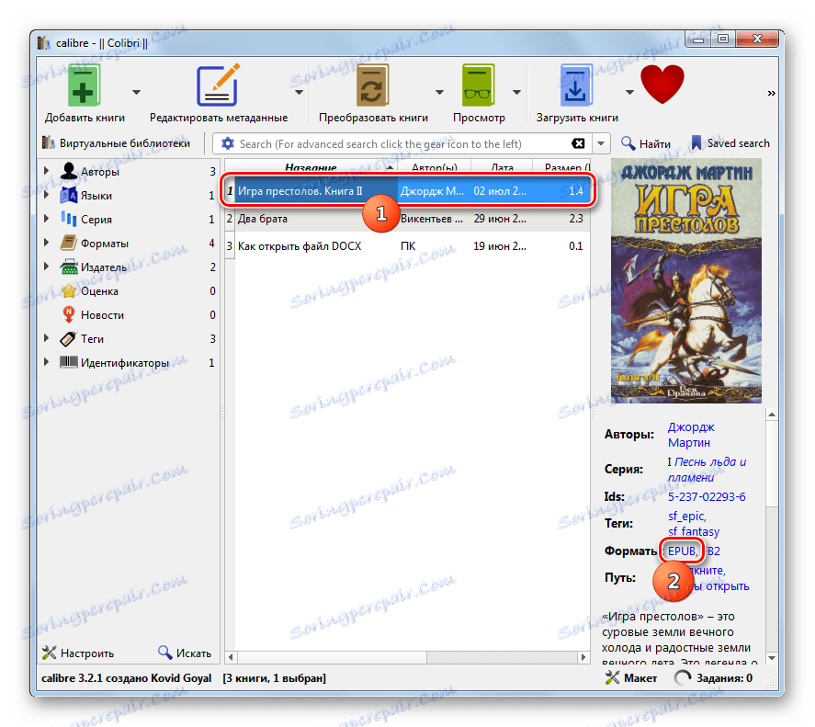Click the Джордж Мартин author link

[691, 435]
